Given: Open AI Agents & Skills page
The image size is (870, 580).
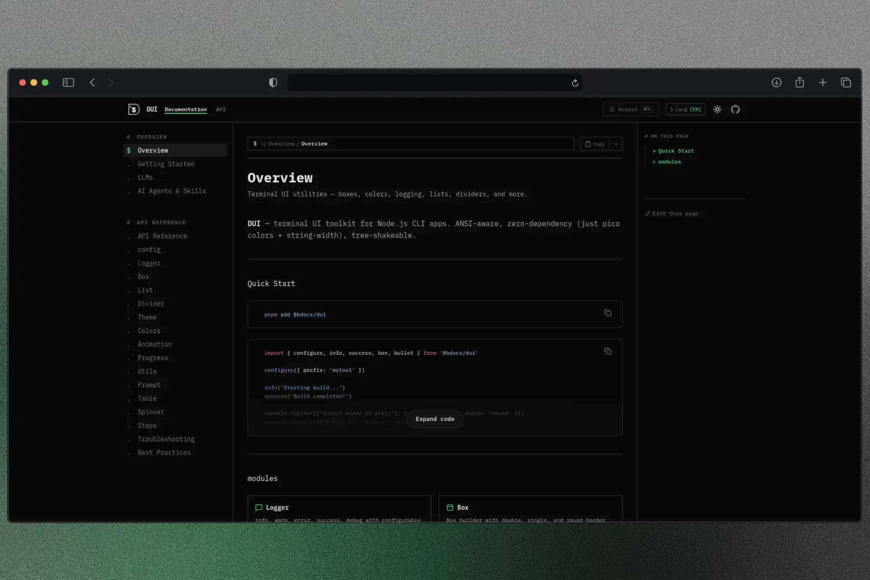Looking at the screenshot, I should click(172, 191).
